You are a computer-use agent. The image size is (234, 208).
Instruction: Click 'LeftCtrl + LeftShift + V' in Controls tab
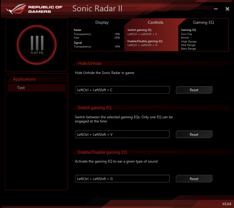[x=142, y=34]
